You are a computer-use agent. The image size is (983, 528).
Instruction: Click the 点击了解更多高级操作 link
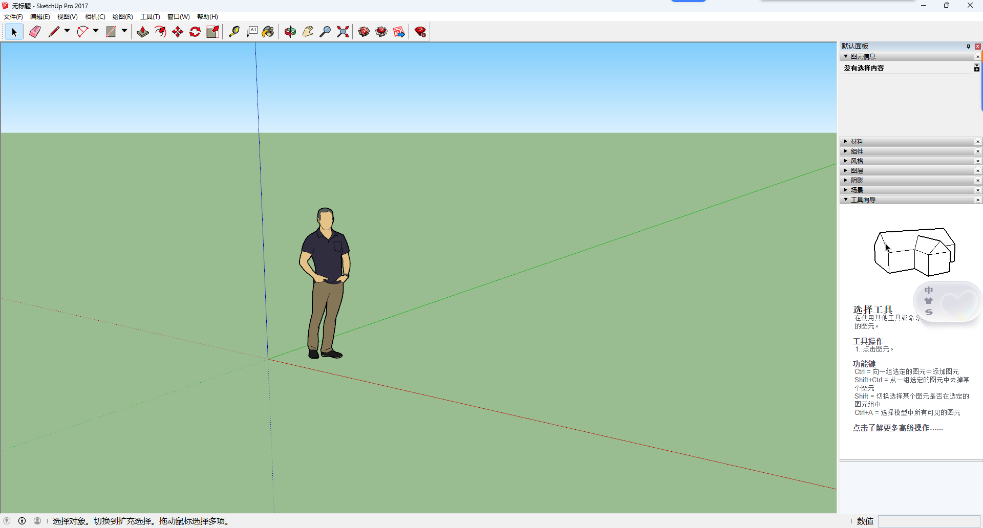897,428
